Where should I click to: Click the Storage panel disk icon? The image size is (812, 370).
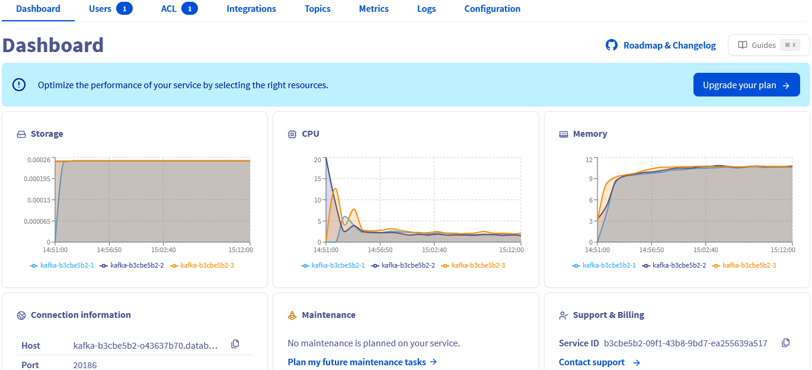click(x=21, y=134)
